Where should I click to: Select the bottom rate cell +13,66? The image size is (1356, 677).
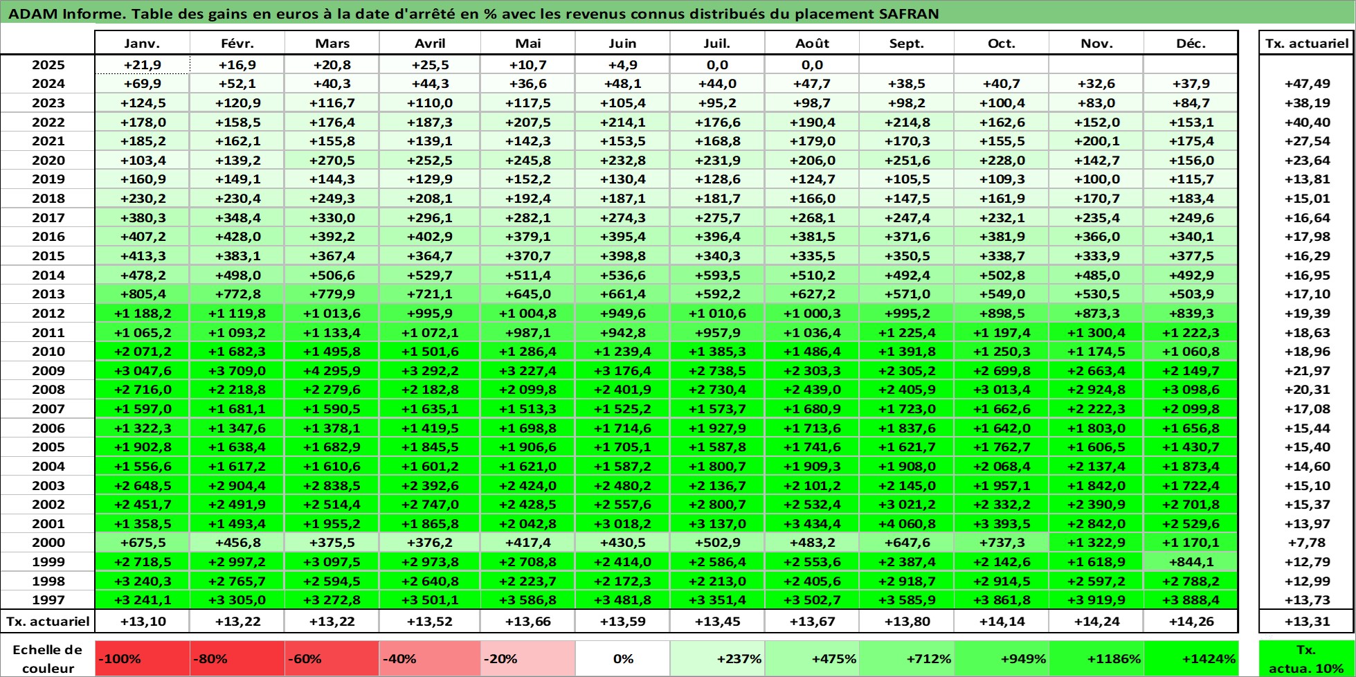tap(528, 622)
